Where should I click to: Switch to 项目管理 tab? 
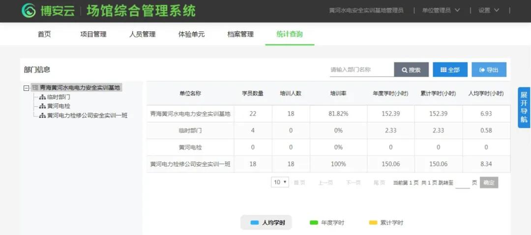pyautogui.click(x=93, y=34)
